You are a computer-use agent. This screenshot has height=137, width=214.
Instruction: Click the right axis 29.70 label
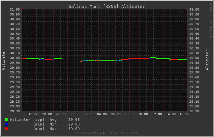coord(194,72)
